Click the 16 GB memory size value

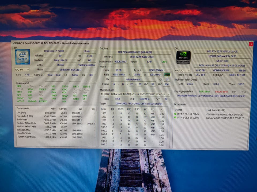(119, 70)
